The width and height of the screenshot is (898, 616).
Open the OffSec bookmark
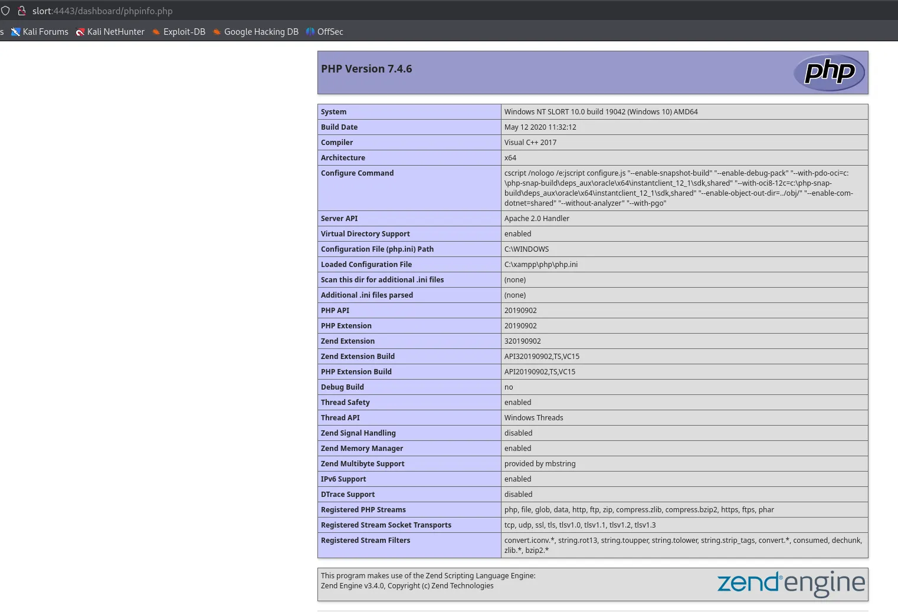click(325, 32)
